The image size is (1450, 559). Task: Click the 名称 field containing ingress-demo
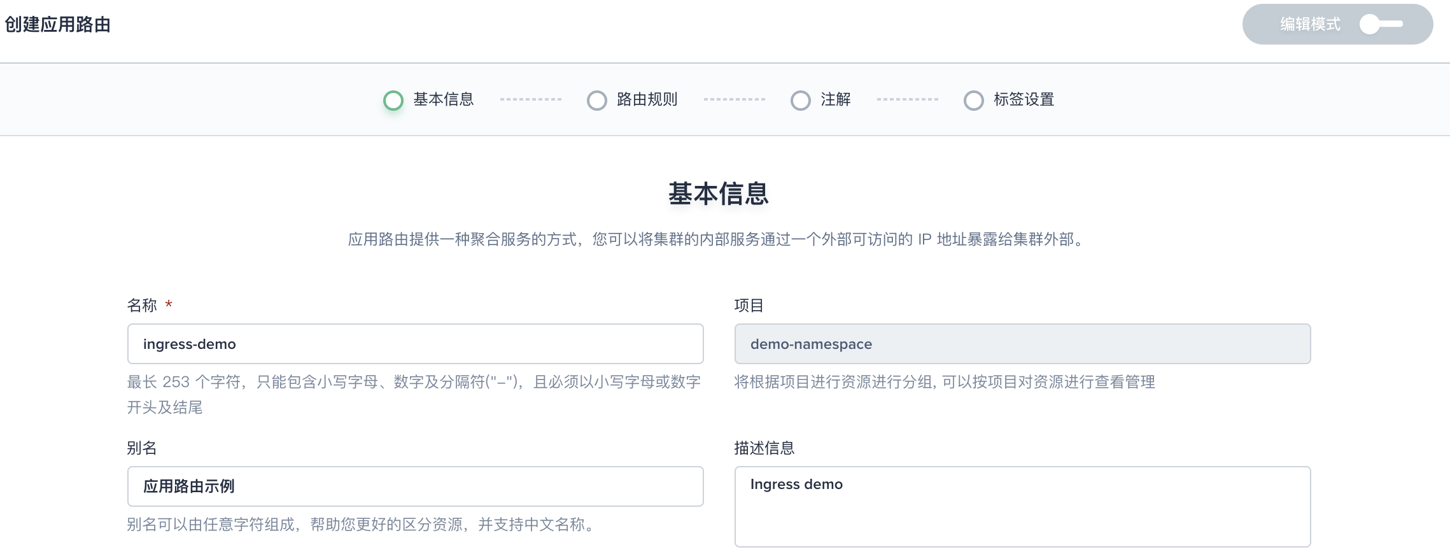click(416, 344)
